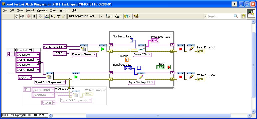
Task: Open the Tools menu
Action: pos(53,10)
